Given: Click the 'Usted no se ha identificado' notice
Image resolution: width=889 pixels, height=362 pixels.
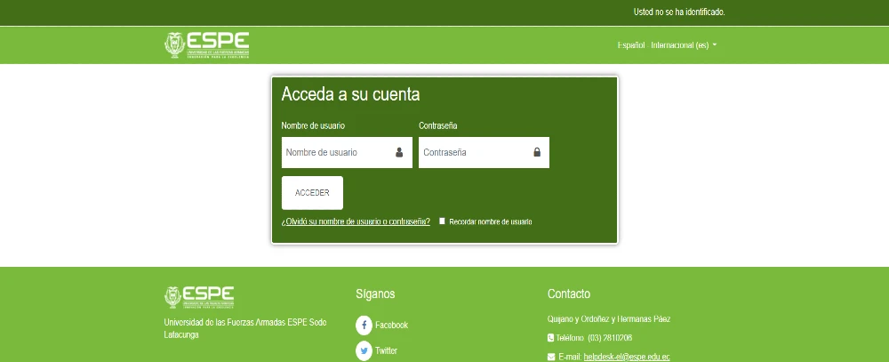Looking at the screenshot, I should point(679,12).
